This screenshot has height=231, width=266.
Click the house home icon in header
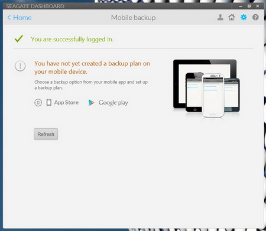tap(232, 17)
